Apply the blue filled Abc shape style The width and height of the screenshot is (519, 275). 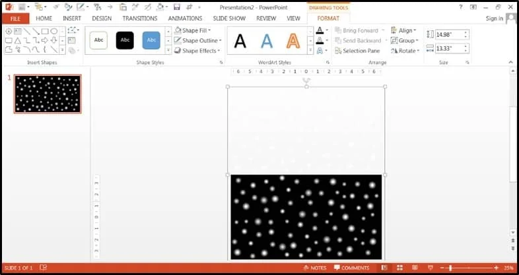pos(151,40)
